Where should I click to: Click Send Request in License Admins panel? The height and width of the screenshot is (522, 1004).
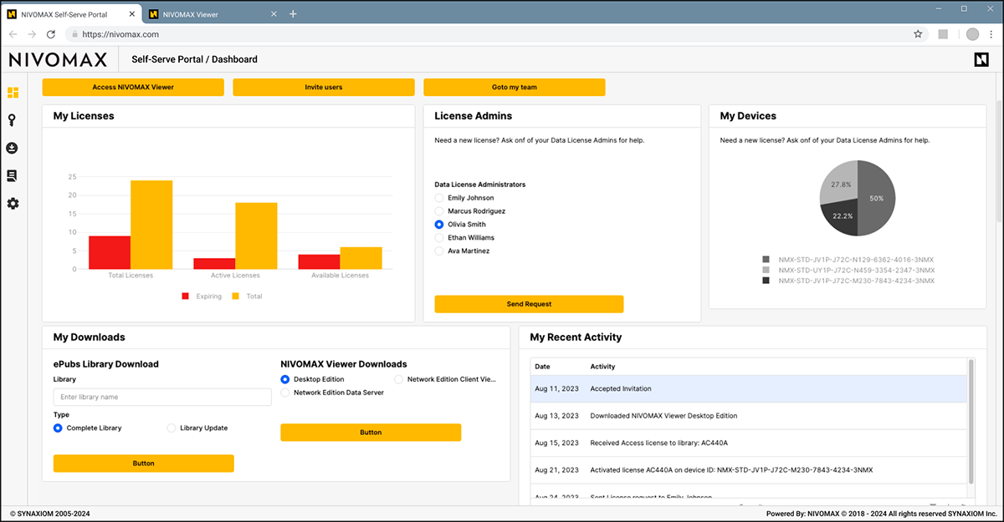pyautogui.click(x=528, y=303)
